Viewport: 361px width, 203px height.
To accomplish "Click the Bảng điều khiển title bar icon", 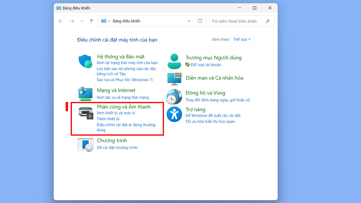I will coord(59,8).
